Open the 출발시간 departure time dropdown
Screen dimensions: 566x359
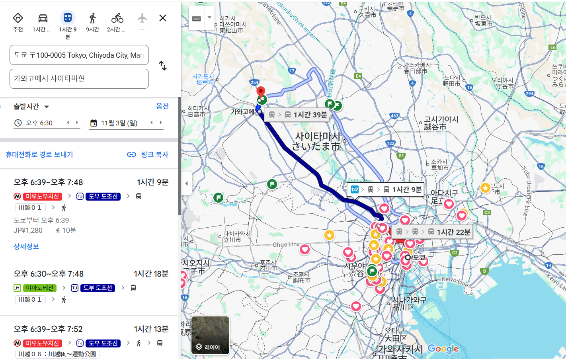31,107
